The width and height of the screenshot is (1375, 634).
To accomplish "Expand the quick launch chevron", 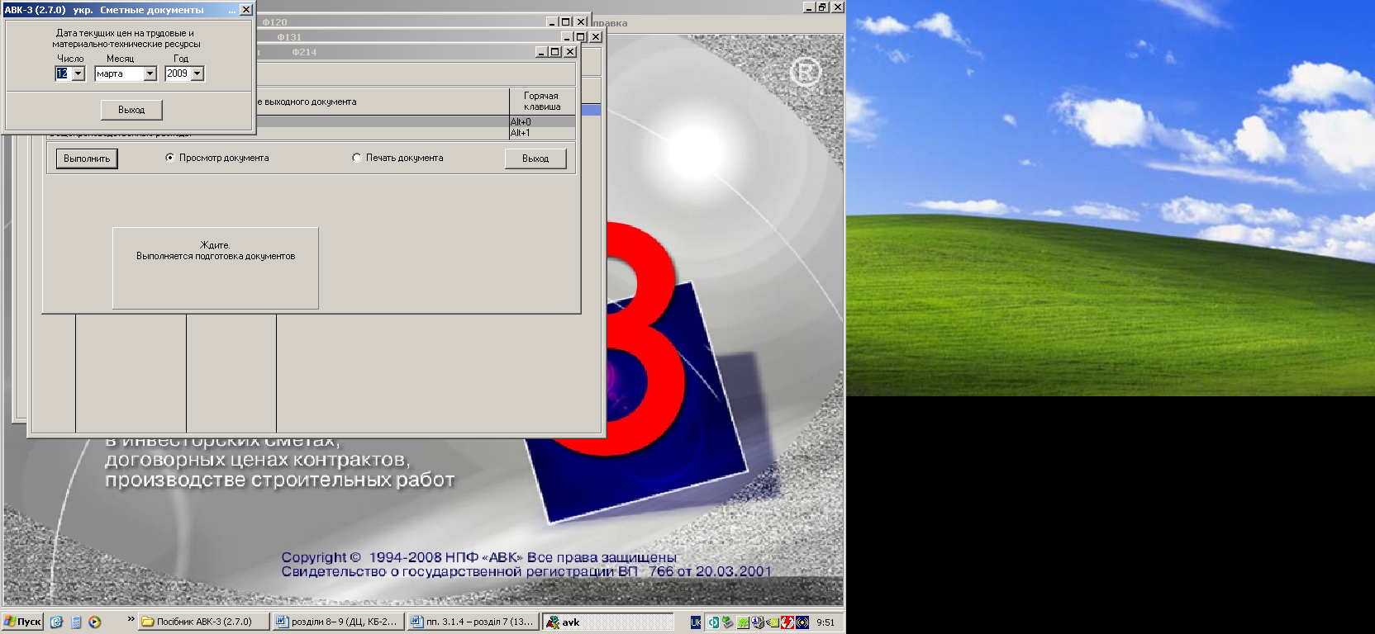I will pos(131,619).
